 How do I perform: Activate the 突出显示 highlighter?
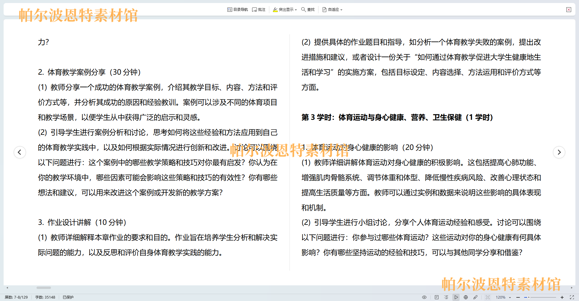(283, 9)
